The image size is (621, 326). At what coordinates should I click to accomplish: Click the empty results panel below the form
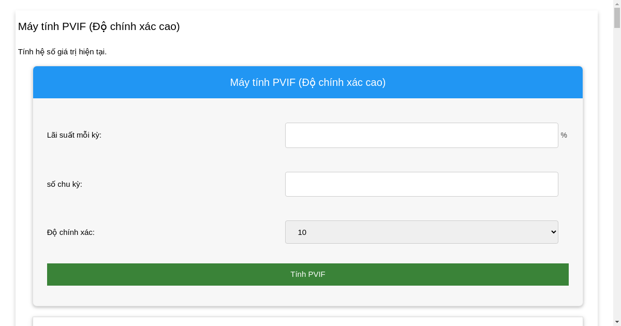[308, 321]
